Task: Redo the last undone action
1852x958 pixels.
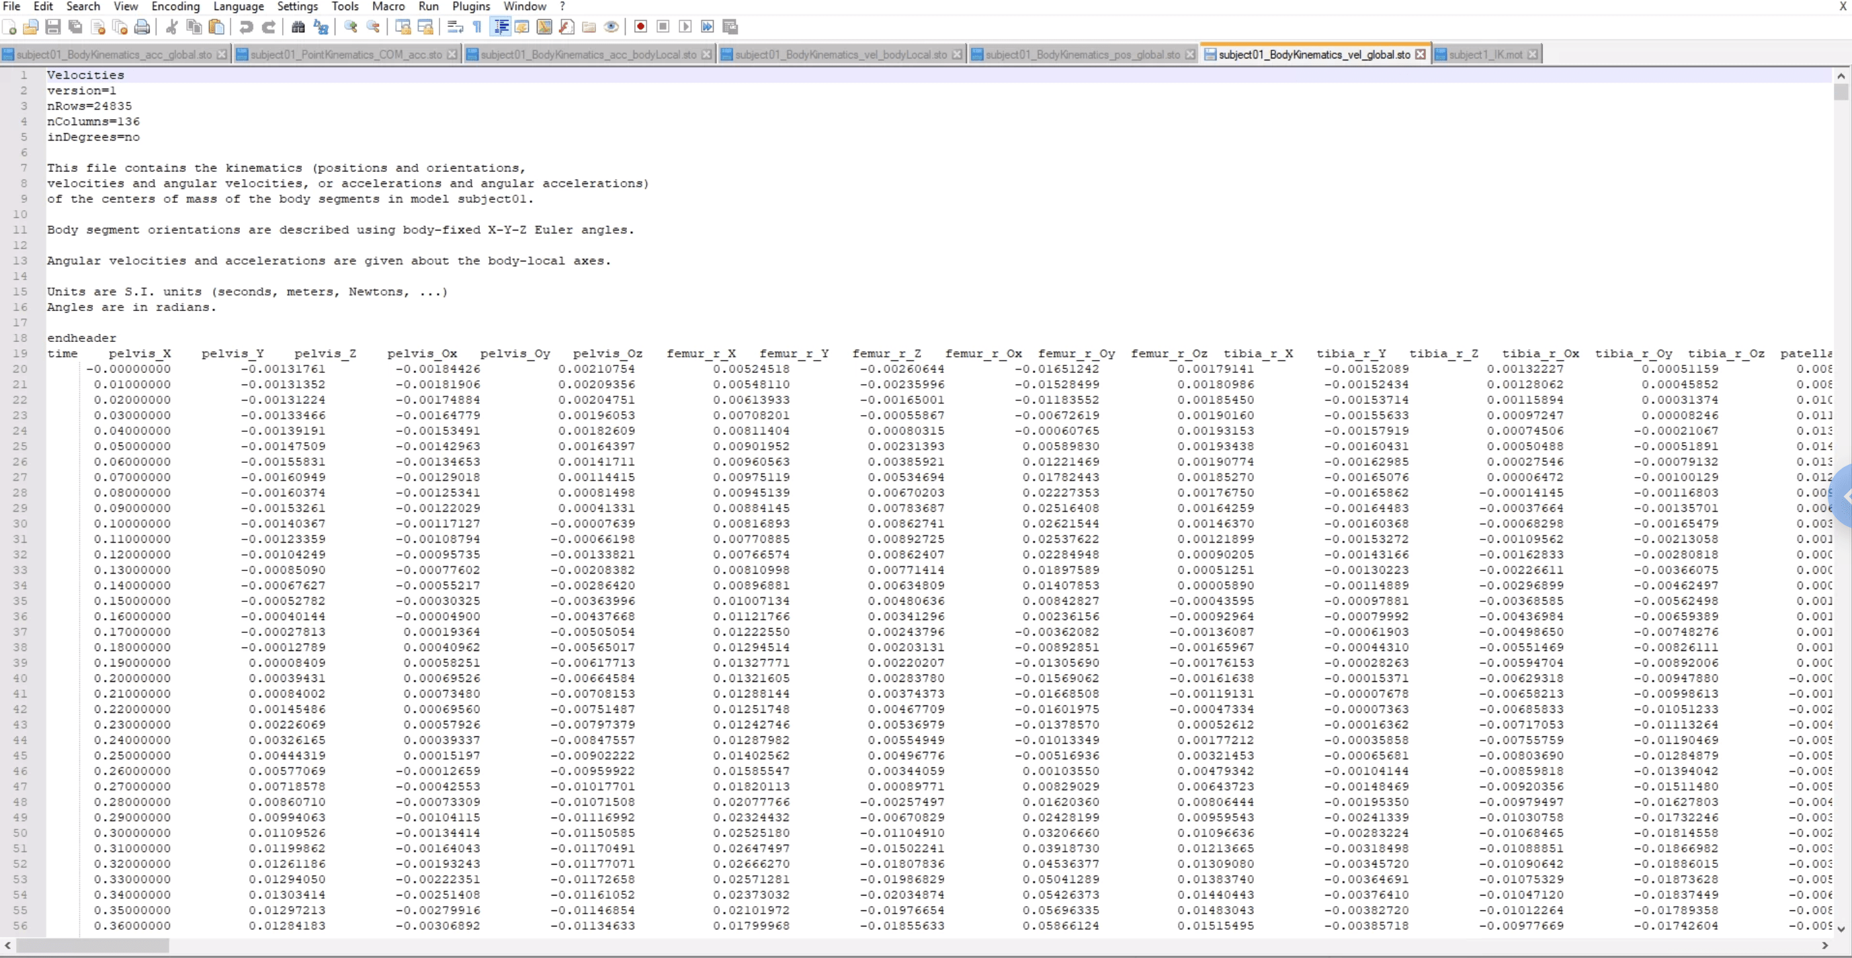Action: 268,28
